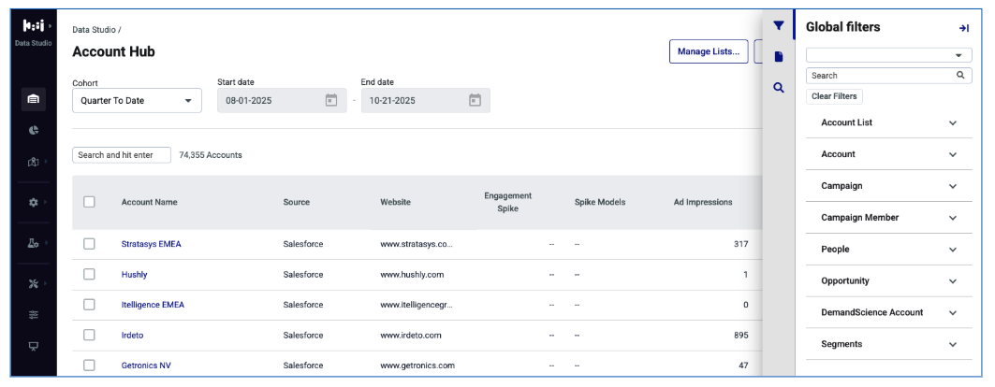Click the End date calendar icon
Viewport: 995px width, 387px height.
475,100
